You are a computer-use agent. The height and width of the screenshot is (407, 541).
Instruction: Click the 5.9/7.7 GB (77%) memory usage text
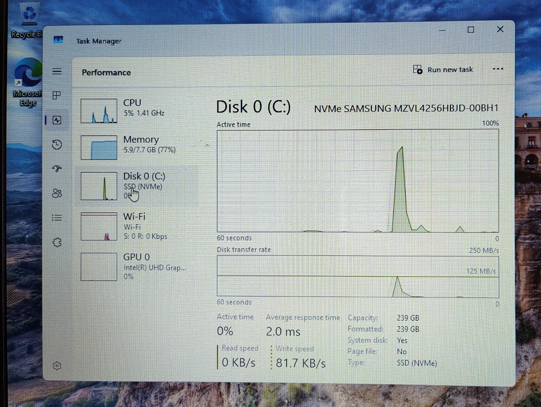coord(149,150)
